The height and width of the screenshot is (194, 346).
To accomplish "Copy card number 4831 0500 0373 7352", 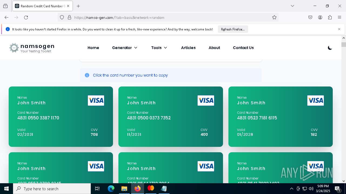I will point(149,118).
